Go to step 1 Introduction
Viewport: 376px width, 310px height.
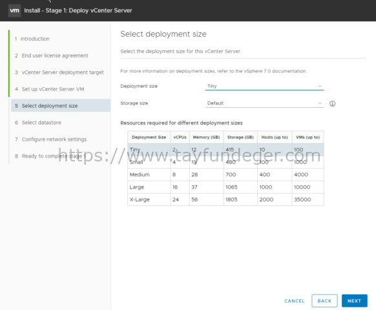32,39
